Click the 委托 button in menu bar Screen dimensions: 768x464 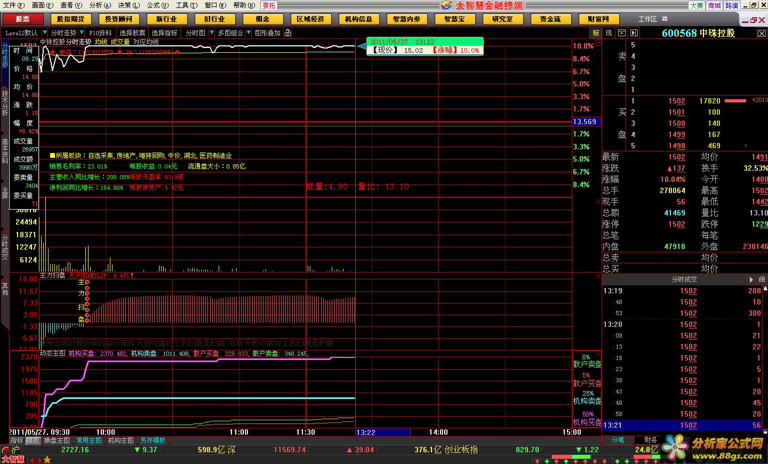click(269, 5)
